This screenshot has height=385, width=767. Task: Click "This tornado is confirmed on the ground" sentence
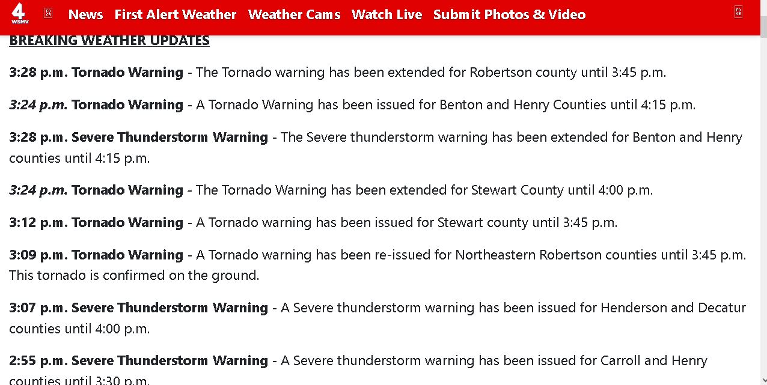point(134,275)
